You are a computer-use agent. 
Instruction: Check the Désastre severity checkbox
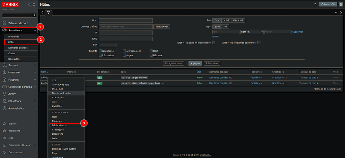tap(151, 55)
